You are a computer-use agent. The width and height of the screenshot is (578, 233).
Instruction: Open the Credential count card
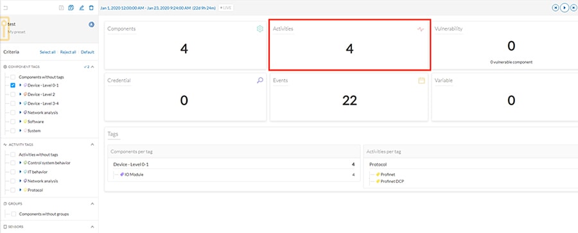(185, 96)
